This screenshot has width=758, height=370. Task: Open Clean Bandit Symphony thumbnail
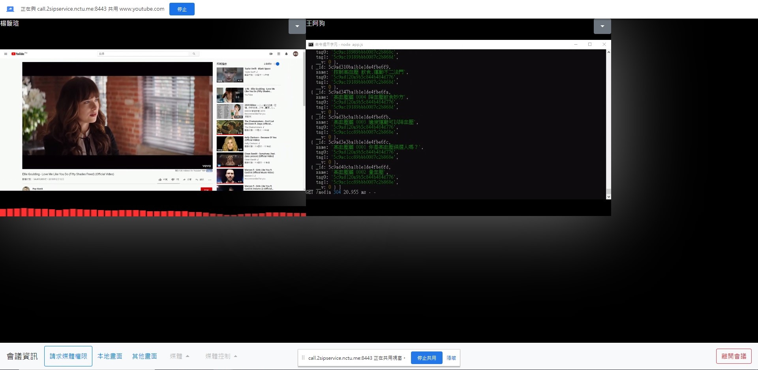230,160
